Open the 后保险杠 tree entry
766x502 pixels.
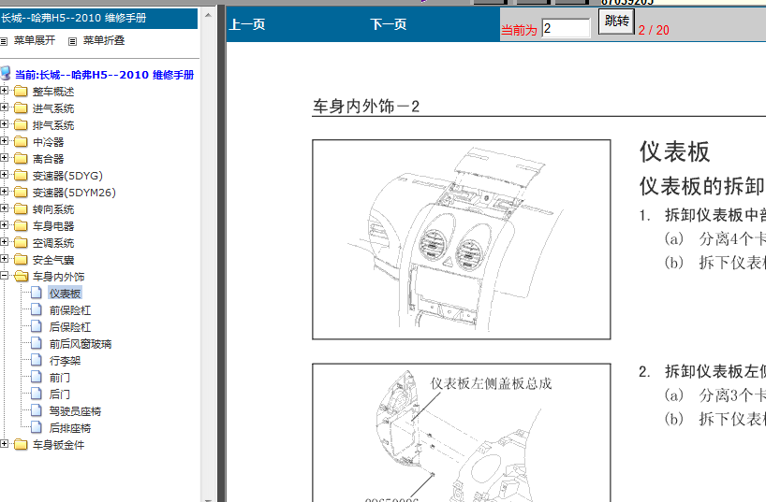tap(70, 327)
